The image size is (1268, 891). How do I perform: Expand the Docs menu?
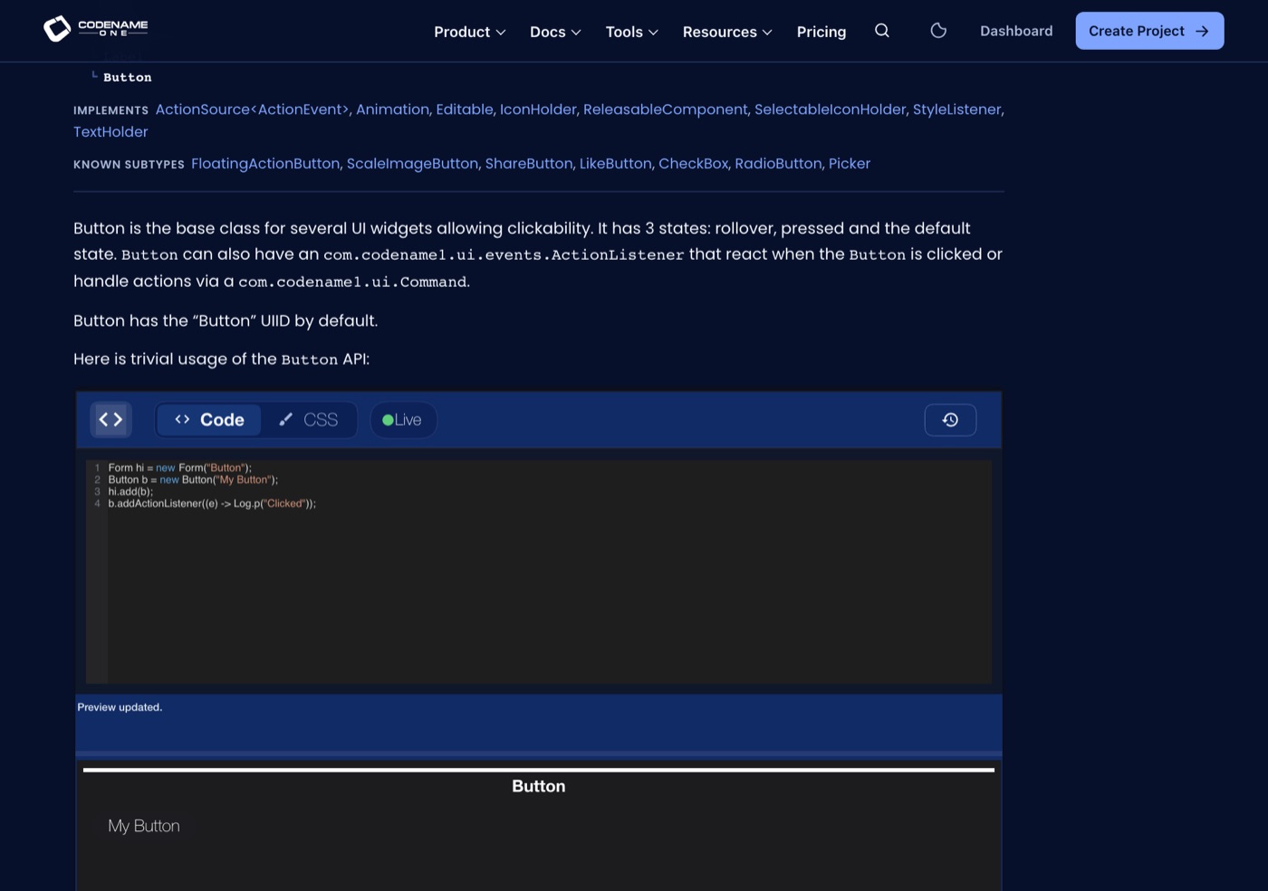(x=555, y=32)
